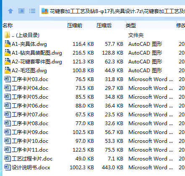Click the 7.1 KB compressed size

115,159
